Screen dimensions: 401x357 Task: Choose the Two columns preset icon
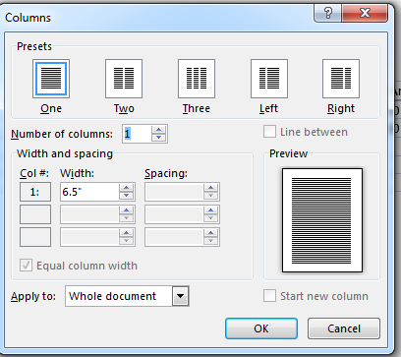click(124, 79)
